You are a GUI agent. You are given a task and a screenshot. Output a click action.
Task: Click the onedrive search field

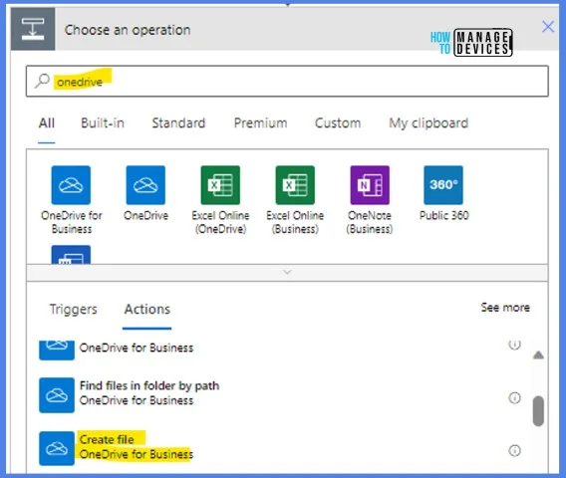click(287, 82)
